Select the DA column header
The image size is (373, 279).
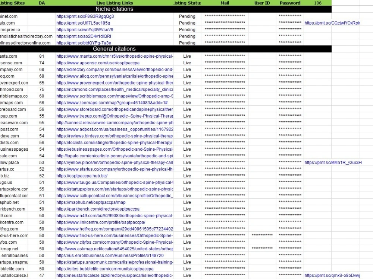point(42,3)
